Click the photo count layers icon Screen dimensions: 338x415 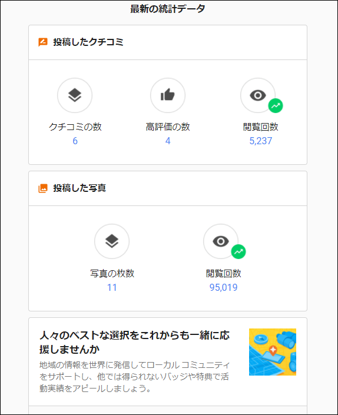click(112, 241)
